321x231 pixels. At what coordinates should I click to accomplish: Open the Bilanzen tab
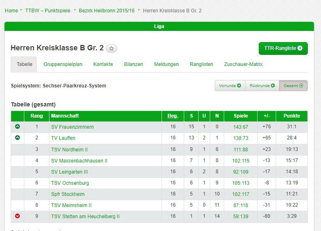click(x=134, y=64)
